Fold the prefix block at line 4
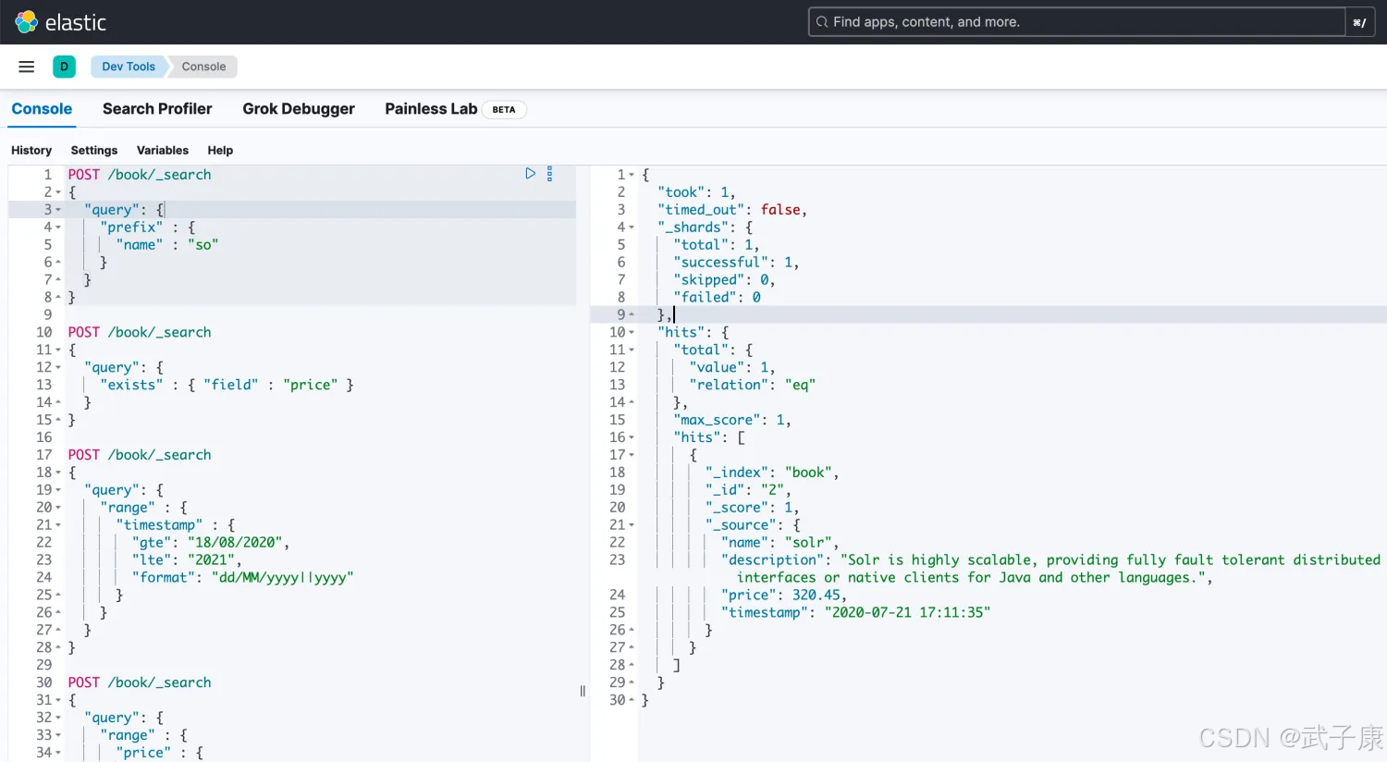The width and height of the screenshot is (1387, 762). click(x=58, y=227)
